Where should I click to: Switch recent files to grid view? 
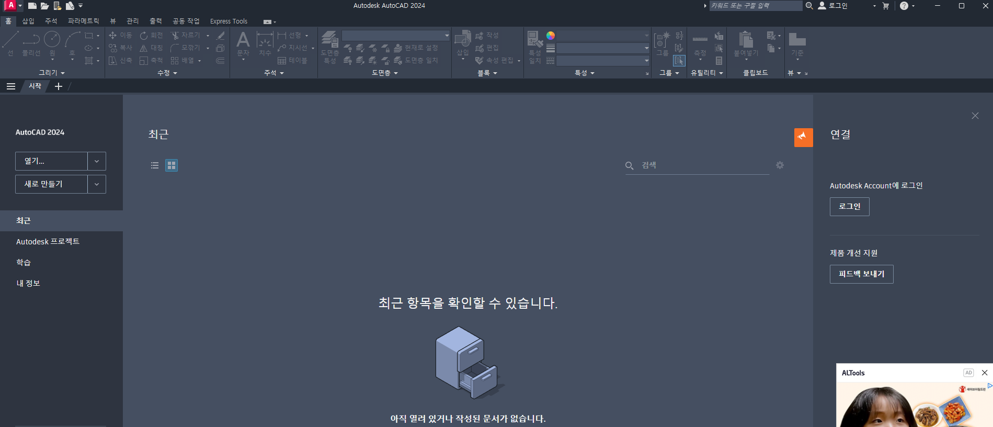[172, 165]
